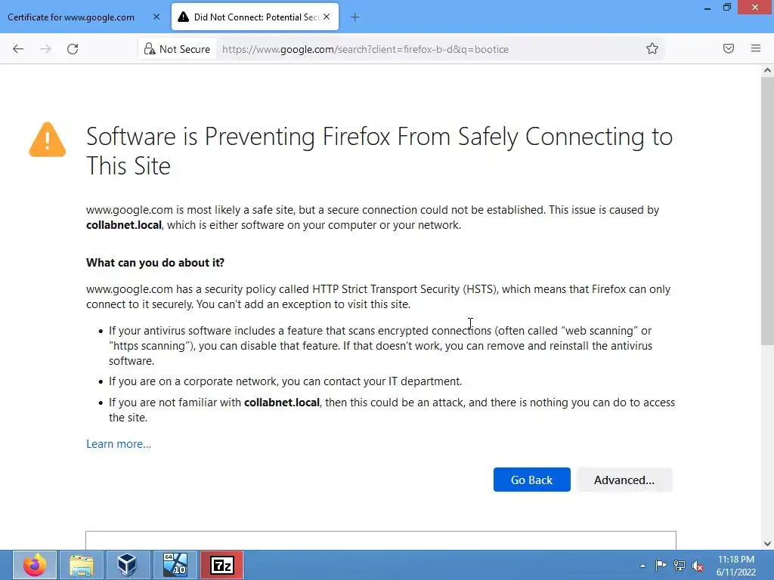Click the Not Secure label in address bar
Viewport: 774px width, 580px height.
point(184,49)
